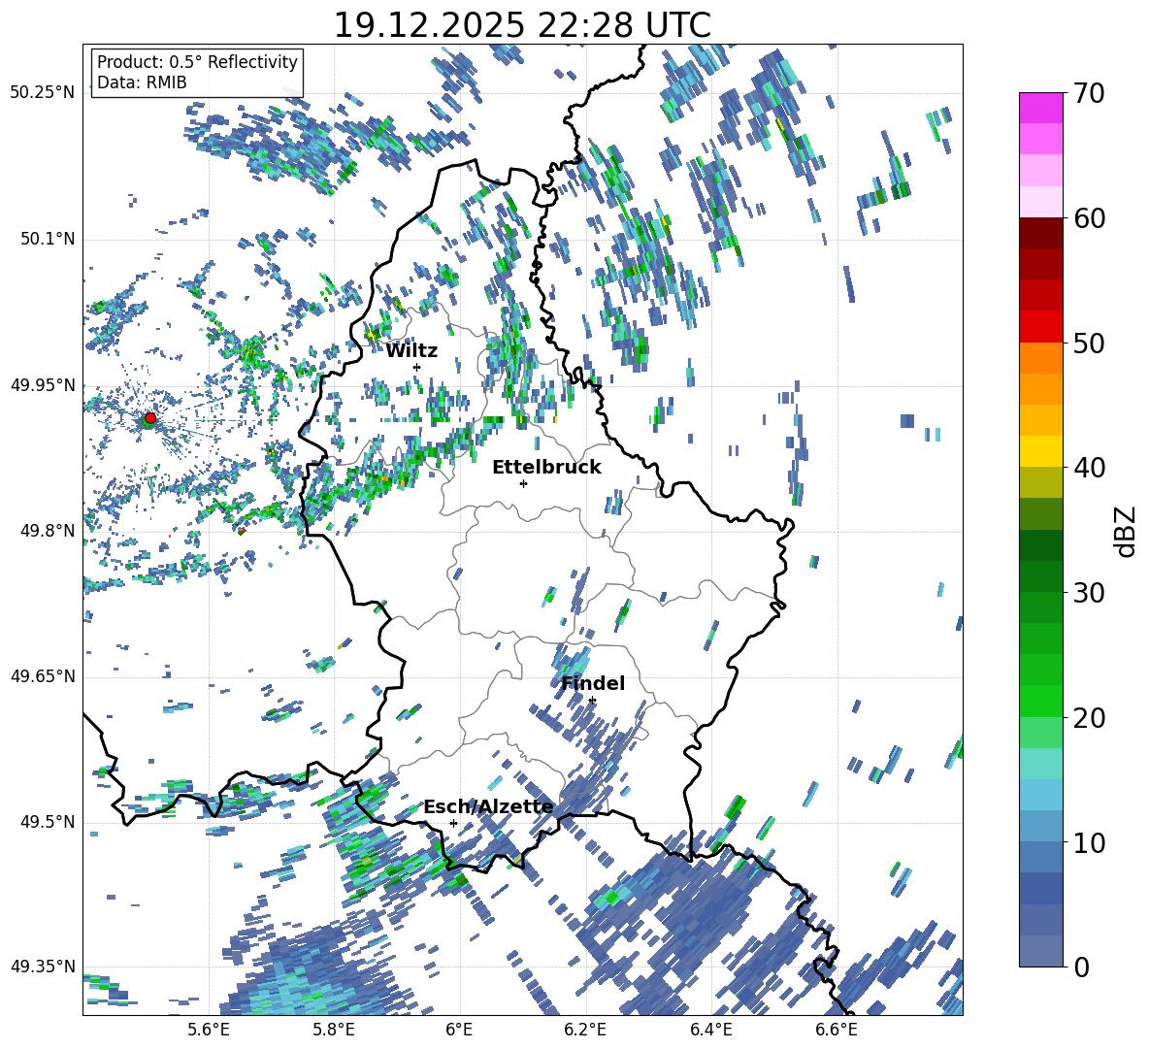
Task: Click the 50.25°N latitude label
Action: [43, 92]
